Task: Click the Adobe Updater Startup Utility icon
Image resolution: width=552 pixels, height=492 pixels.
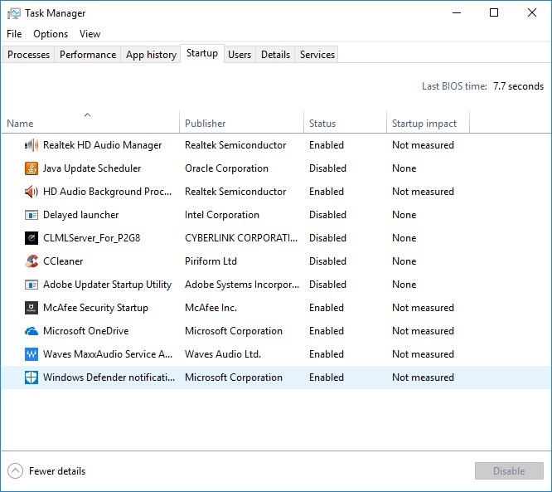Action: 31,285
